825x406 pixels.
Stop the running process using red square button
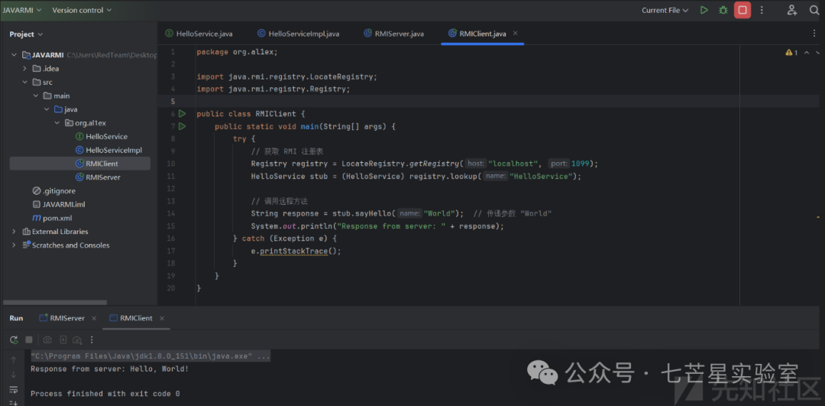(742, 10)
